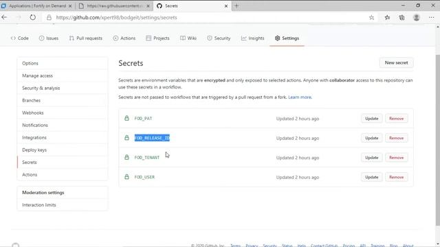Image resolution: width=440 pixels, height=247 pixels.
Task: Open Security & analysis settings
Action: click(63, 88)
